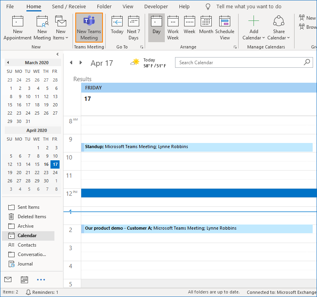
Task: Open the Contacts folder
Action: (x=27, y=245)
